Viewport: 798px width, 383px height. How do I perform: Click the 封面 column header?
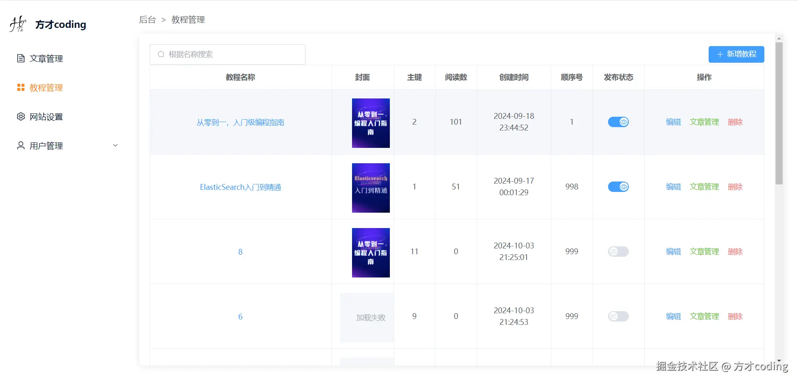tap(362, 77)
